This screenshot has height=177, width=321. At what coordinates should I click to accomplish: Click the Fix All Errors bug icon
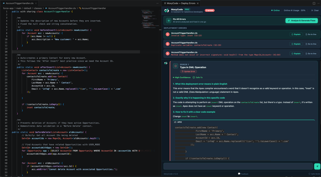(169, 20)
